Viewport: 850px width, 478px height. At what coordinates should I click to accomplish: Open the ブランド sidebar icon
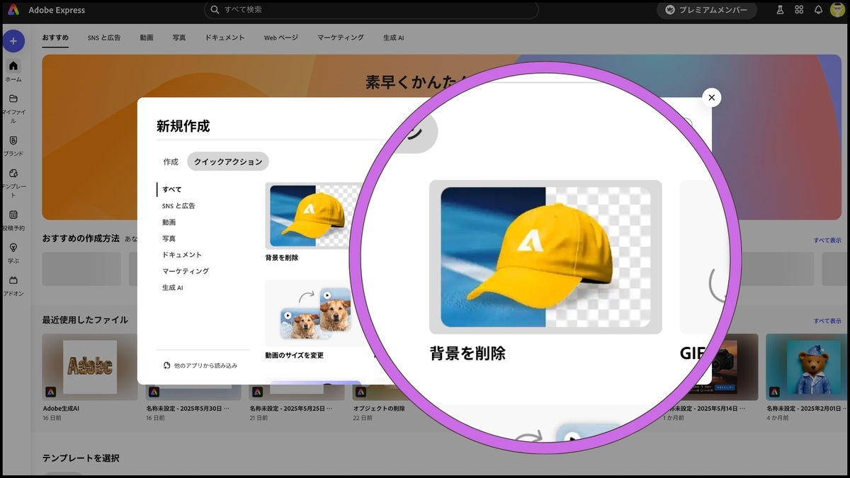[x=13, y=140]
